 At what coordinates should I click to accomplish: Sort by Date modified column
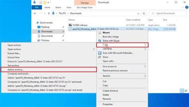pyautogui.click(x=133, y=20)
